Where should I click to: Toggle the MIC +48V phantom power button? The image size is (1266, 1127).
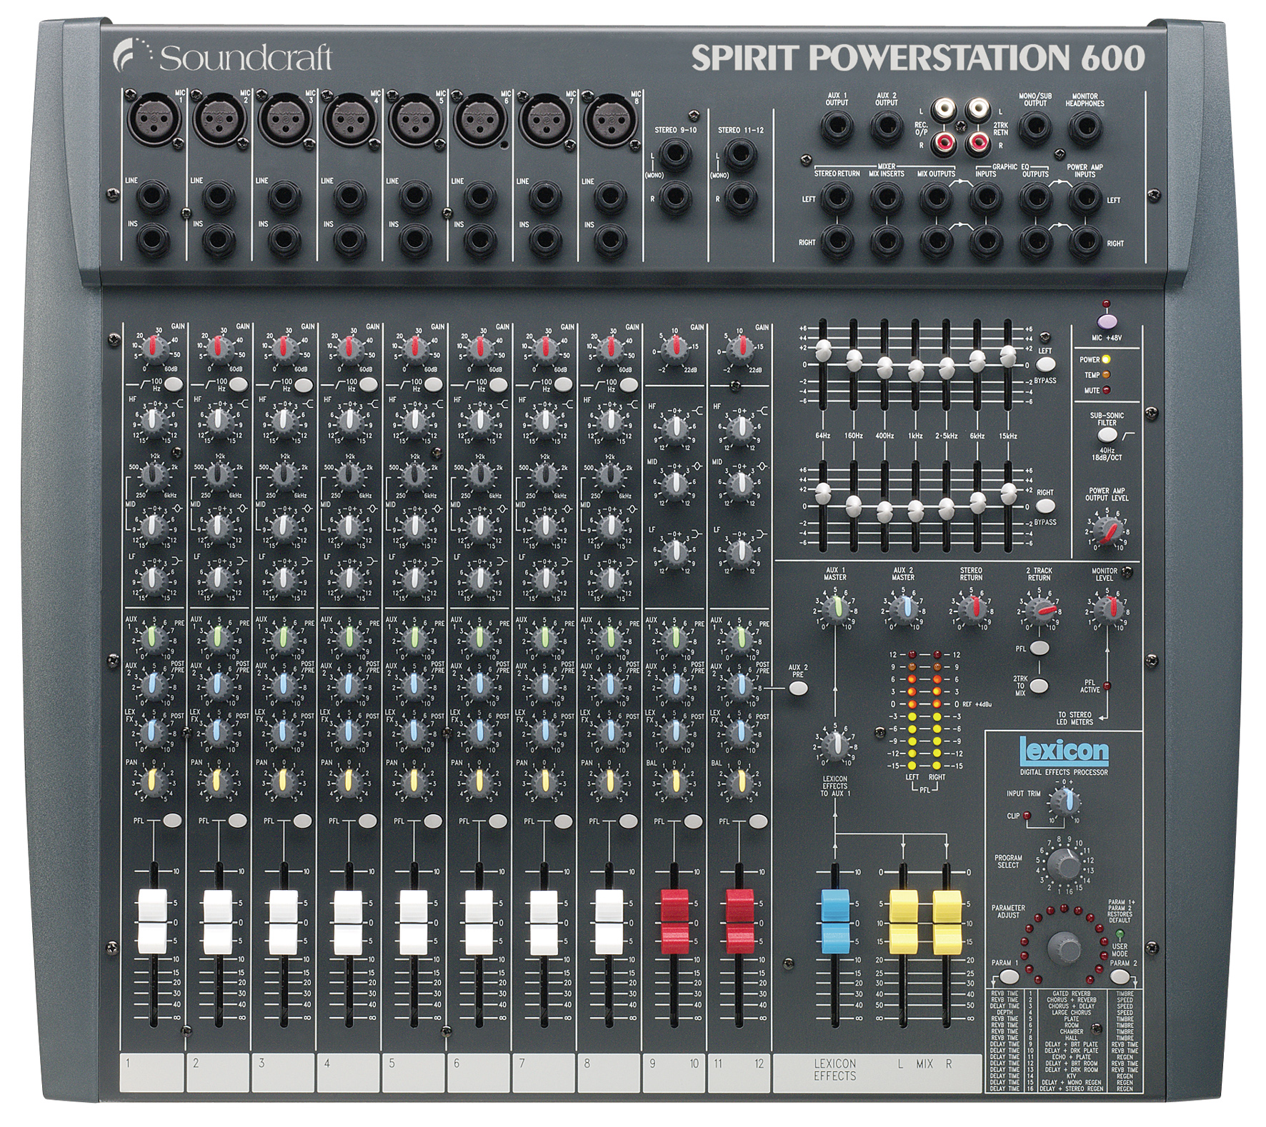1106,321
